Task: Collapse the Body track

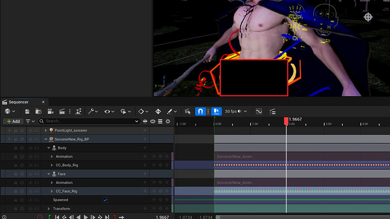Action: 49,148
